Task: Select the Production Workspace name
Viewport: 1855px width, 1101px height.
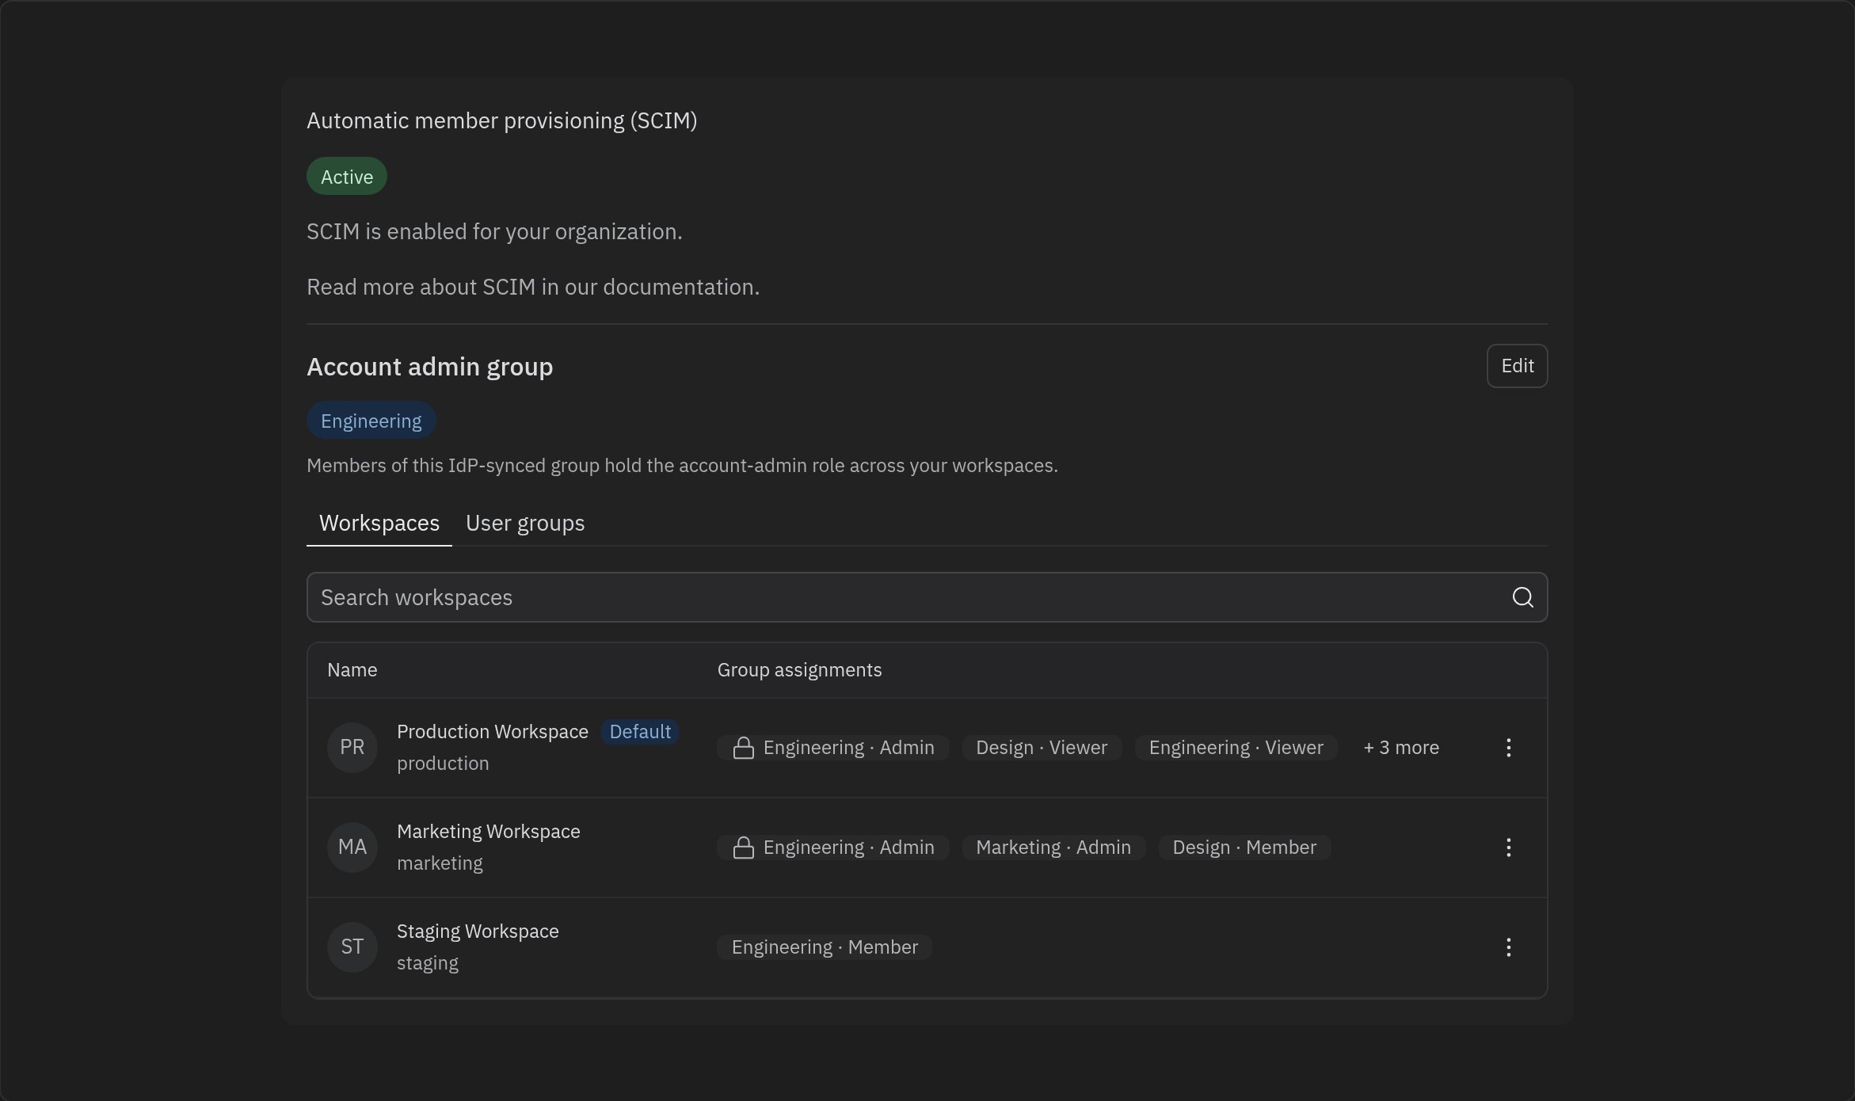Action: coord(493,732)
